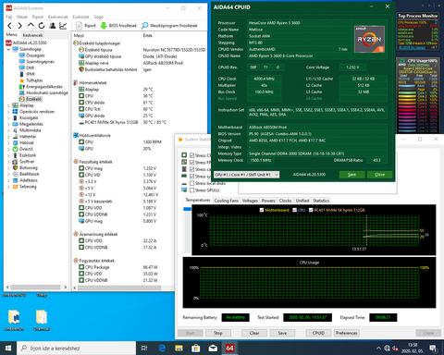
Task: Open the Súgó menu
Action: tap(99, 17)
